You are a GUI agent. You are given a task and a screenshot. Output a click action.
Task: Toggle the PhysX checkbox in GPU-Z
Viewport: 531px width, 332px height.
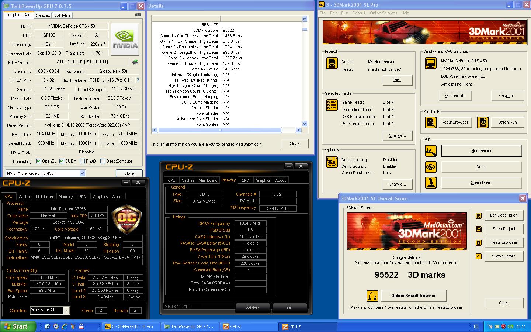[82, 161]
